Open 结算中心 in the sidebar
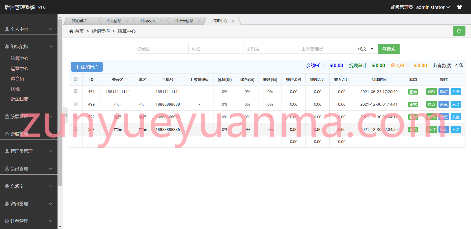Image resolution: width=471 pixels, height=229 pixels. tap(20, 58)
